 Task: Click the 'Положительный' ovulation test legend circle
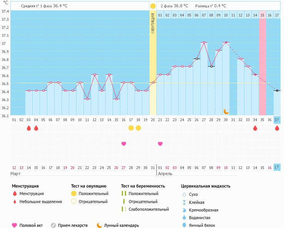coord(73,194)
